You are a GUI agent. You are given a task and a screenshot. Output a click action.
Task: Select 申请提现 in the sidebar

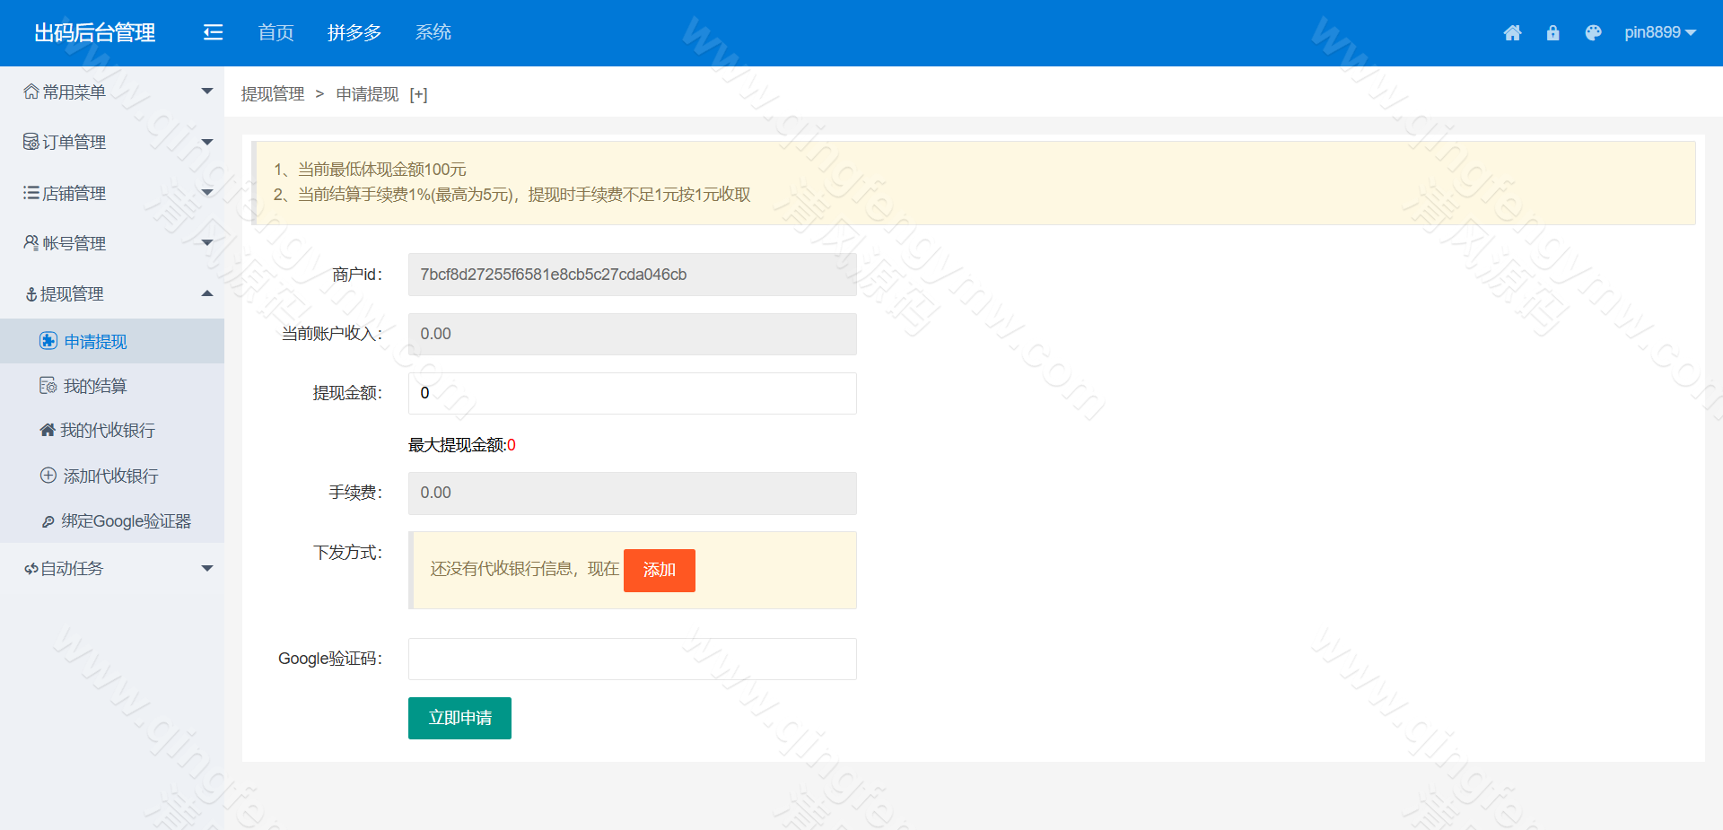(94, 341)
